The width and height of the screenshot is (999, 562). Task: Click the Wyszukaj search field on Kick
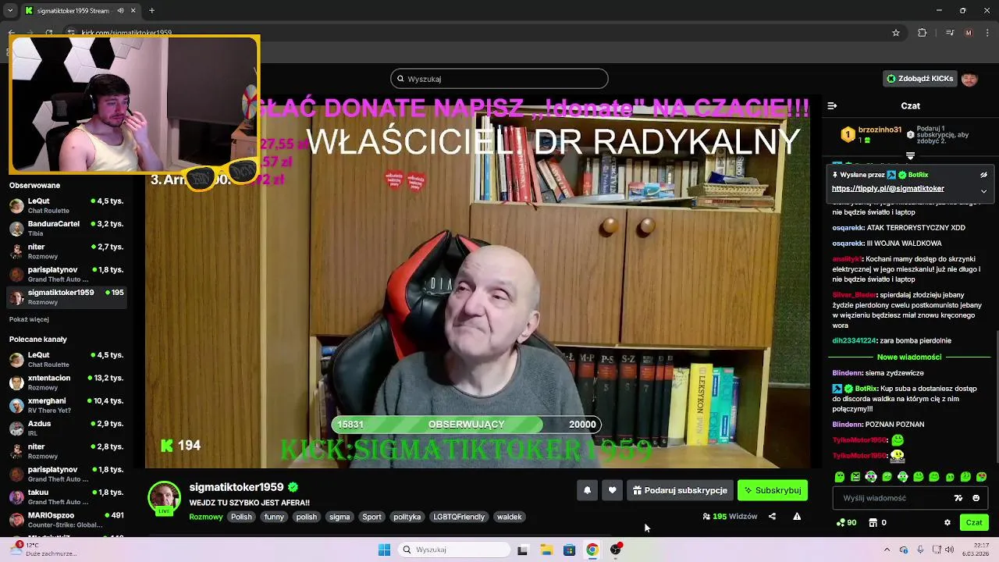(499, 79)
